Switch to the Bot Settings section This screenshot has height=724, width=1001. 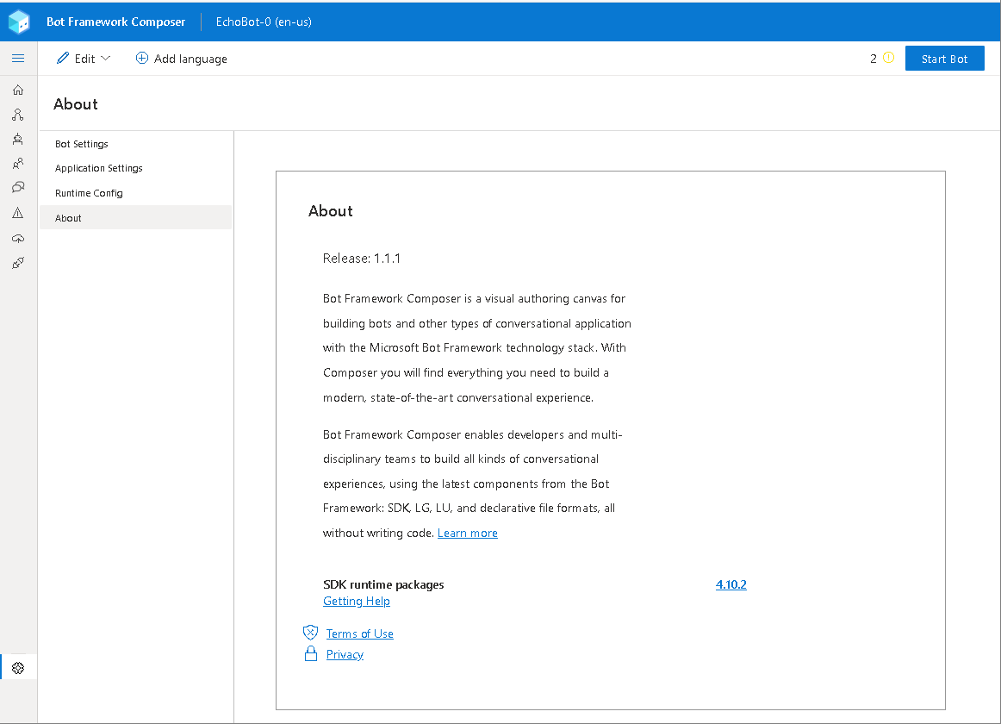tap(82, 143)
